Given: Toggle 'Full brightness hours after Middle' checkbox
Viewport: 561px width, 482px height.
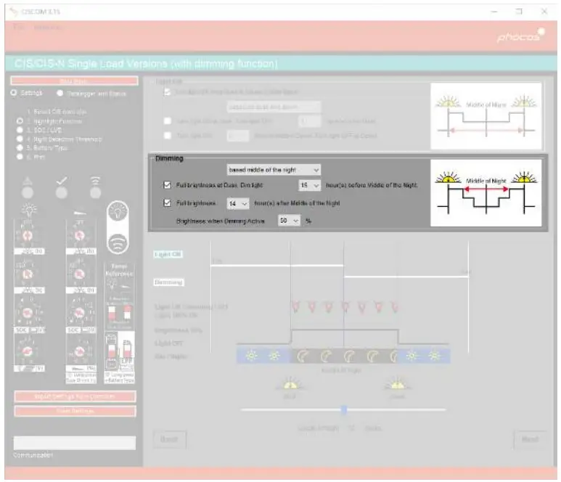Looking at the screenshot, I should click(x=167, y=203).
